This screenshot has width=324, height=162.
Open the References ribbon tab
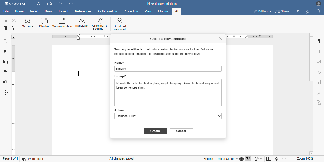(83, 11)
